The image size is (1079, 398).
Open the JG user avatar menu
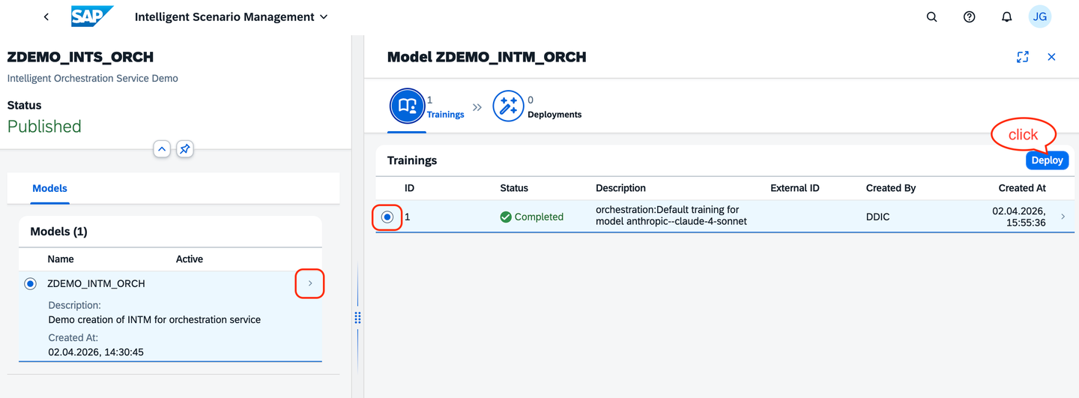1039,16
